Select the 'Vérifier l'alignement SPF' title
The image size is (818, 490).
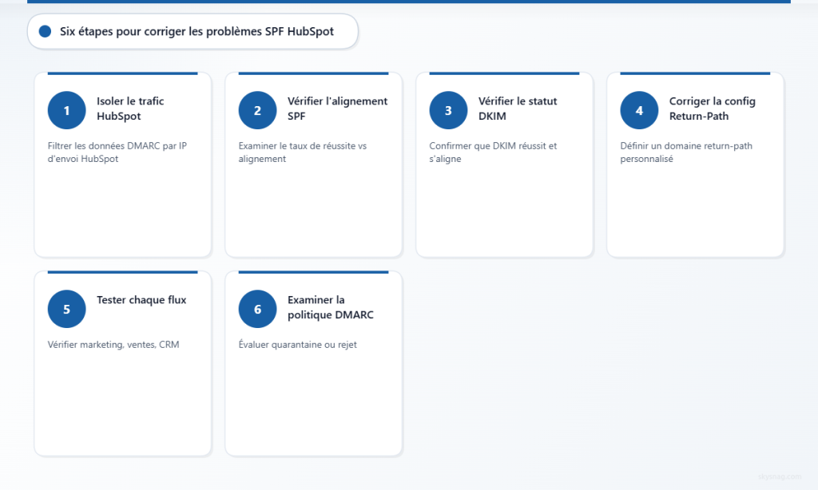[x=338, y=109]
